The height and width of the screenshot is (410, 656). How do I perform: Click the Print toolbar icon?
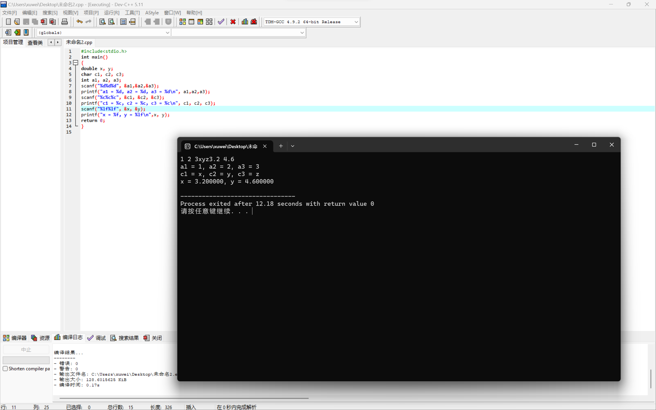click(x=65, y=22)
